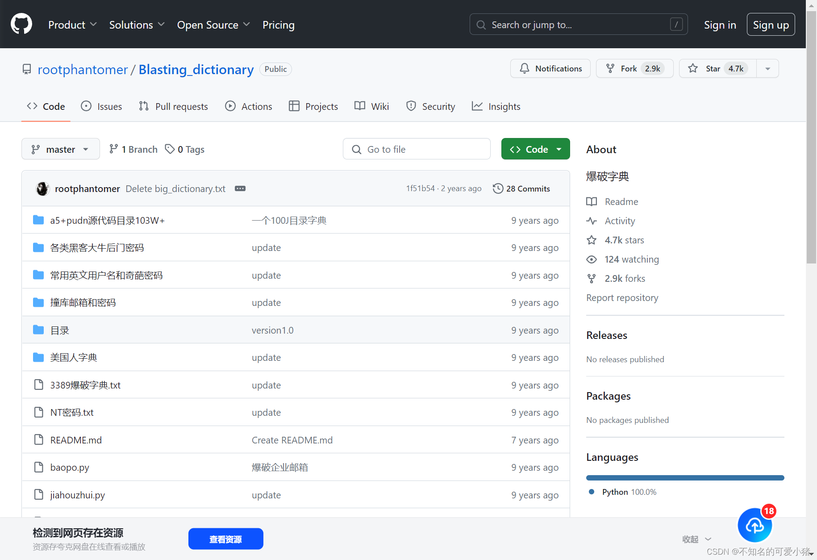This screenshot has height=560, width=817.
Task: Open the master branch selector
Action: pos(61,149)
